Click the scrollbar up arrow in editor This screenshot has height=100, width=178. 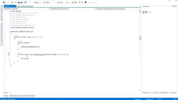(x=140, y=13)
